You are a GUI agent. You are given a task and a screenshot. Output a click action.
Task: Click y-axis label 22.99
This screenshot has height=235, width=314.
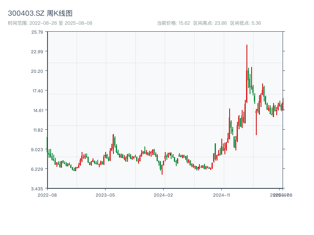(x=37, y=52)
